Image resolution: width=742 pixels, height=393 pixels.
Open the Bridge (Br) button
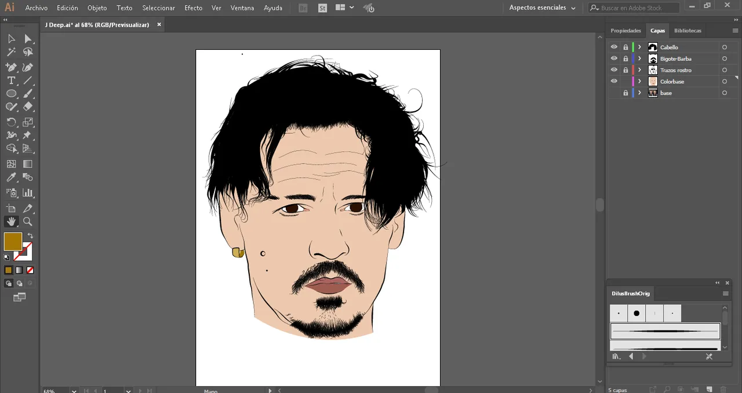click(x=303, y=8)
